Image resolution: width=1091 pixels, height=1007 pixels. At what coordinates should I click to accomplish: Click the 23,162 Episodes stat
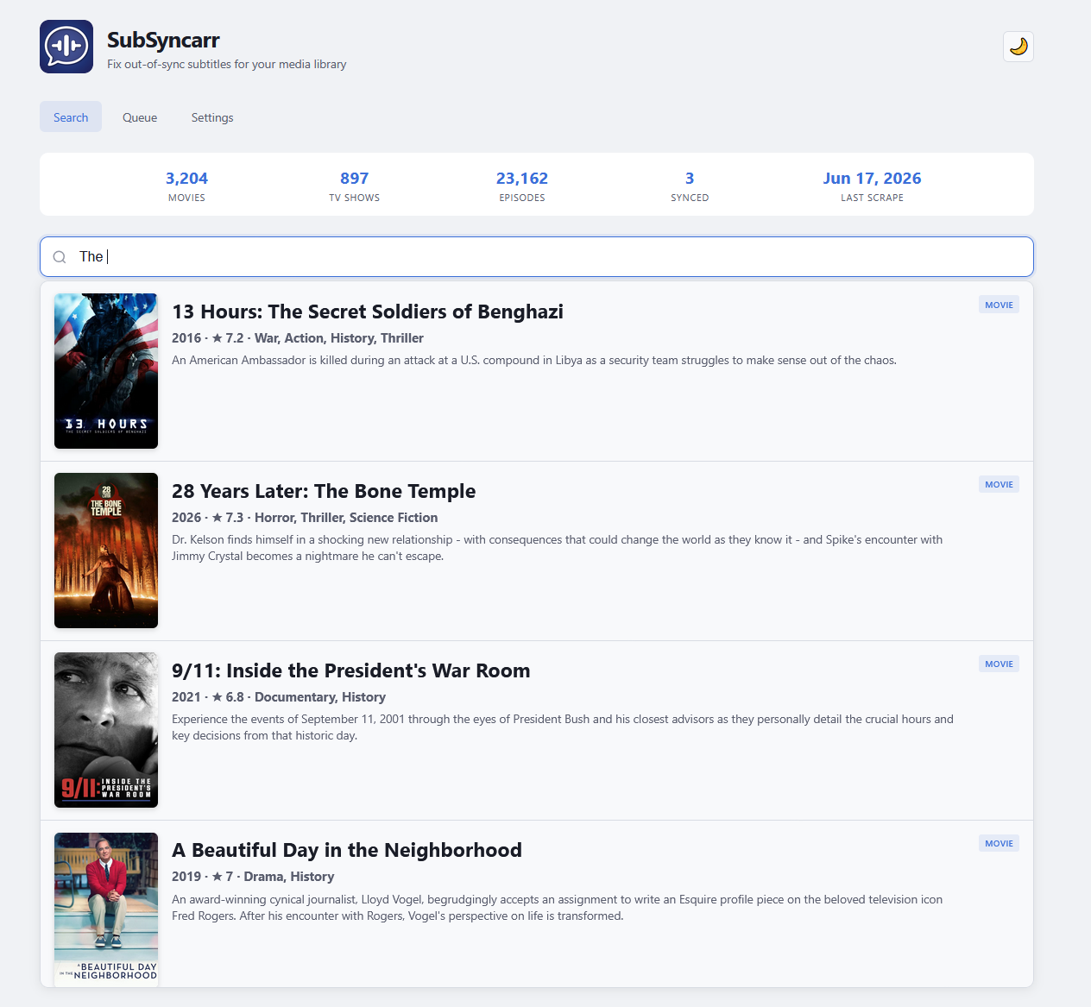click(522, 186)
